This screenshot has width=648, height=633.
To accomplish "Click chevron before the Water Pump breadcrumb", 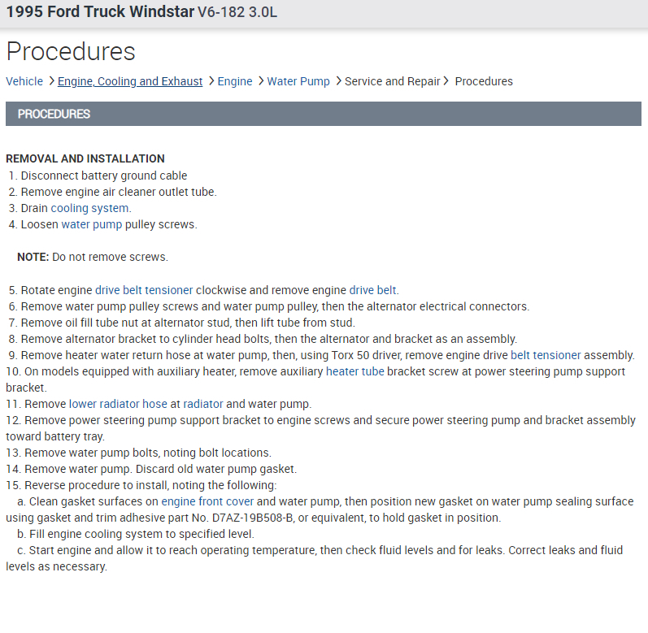I will coord(260,81).
